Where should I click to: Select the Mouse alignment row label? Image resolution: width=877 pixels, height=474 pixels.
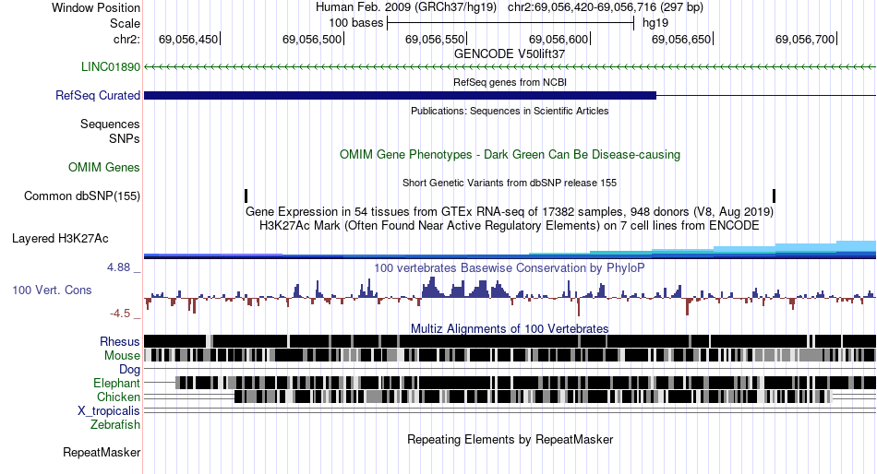coord(122,356)
